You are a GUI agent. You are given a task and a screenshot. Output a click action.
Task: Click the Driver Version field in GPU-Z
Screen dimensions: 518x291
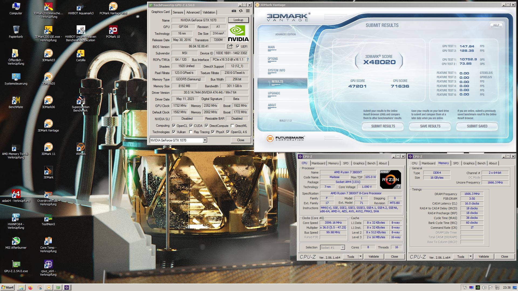tap(210, 92)
